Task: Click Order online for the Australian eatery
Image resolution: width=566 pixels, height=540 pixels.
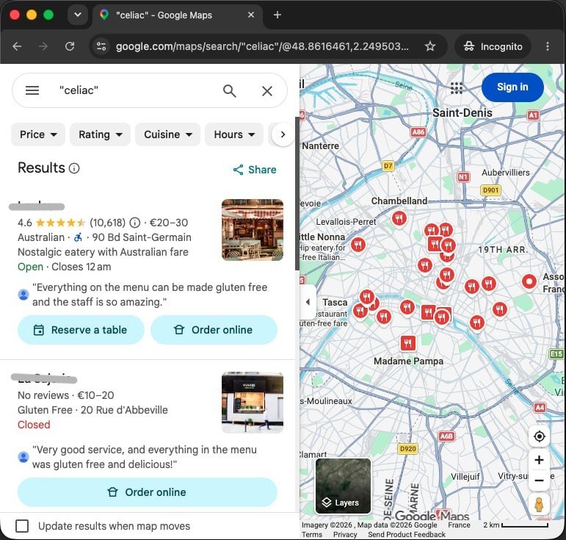Action: tap(214, 330)
